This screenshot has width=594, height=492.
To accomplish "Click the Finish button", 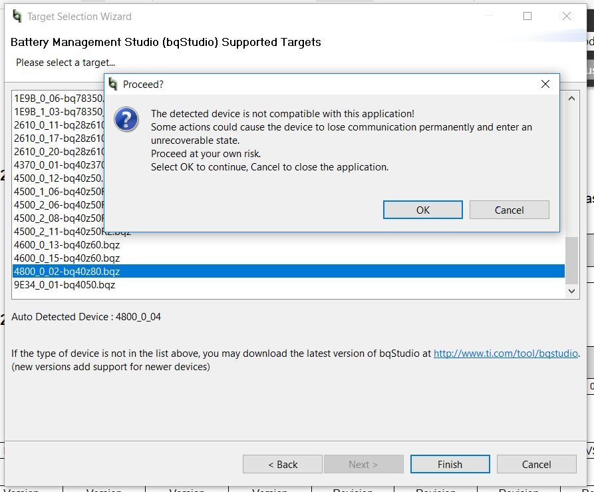I will tap(450, 464).
